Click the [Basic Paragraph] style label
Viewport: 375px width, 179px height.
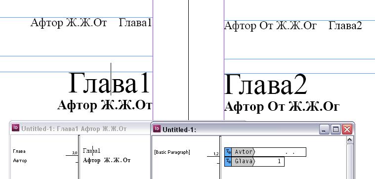click(x=172, y=152)
